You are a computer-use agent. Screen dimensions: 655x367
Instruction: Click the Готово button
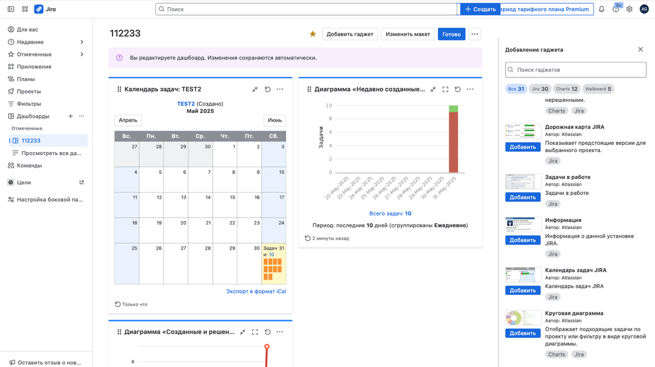451,34
